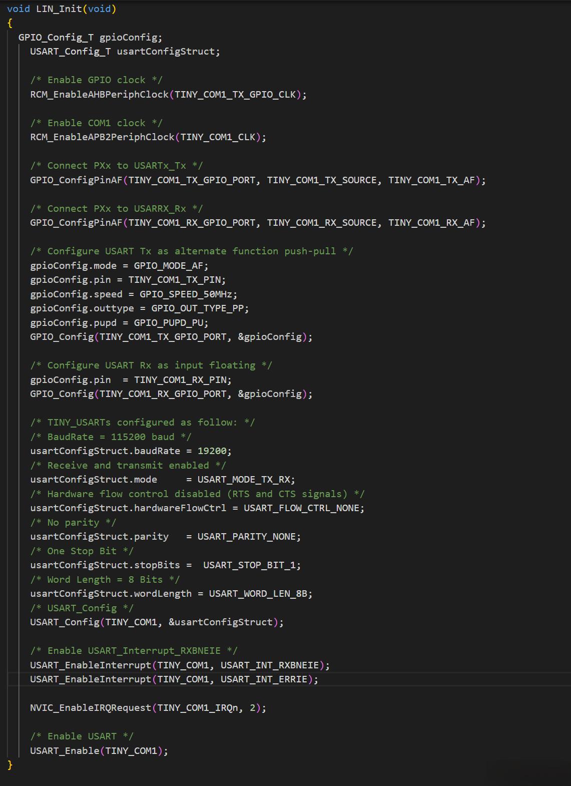
Task: Select TINY_COM1_TX_AF argument
Action: [x=431, y=180]
